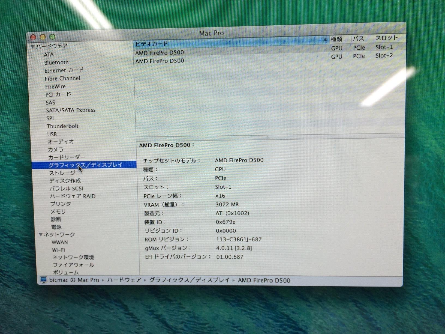Select the second AMD FirePro D500 in Slot-2
This screenshot has width=445, height=334.
coord(160,61)
